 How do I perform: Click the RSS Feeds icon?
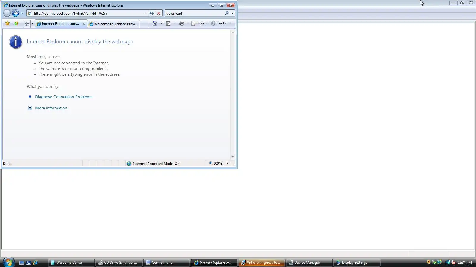[x=168, y=23]
